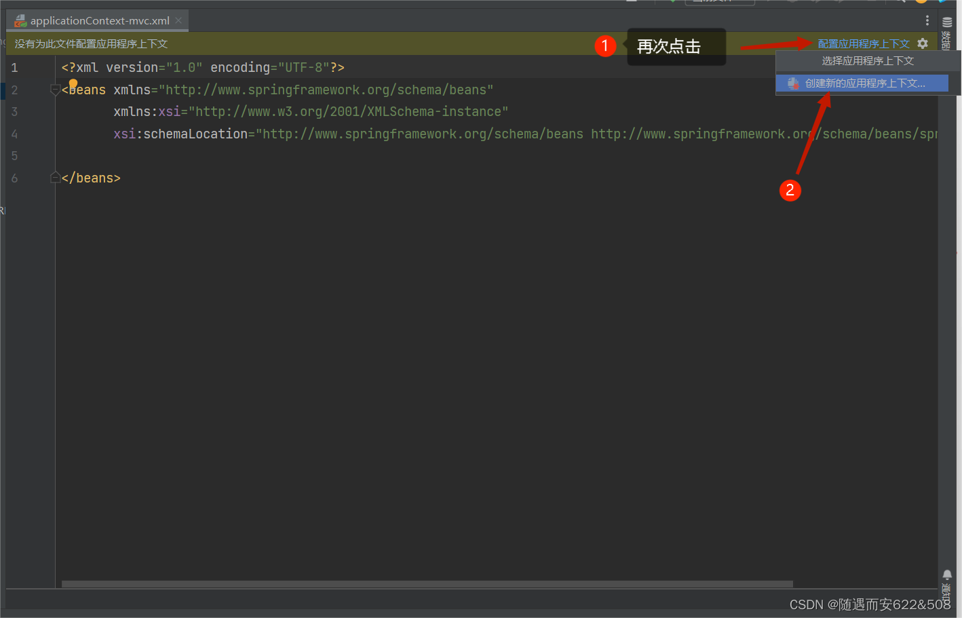Select 选择应用程序上下文 from the popup
The width and height of the screenshot is (962, 618).
click(868, 60)
